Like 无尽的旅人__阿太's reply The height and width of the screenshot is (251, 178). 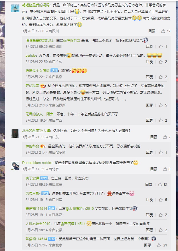[163, 120]
